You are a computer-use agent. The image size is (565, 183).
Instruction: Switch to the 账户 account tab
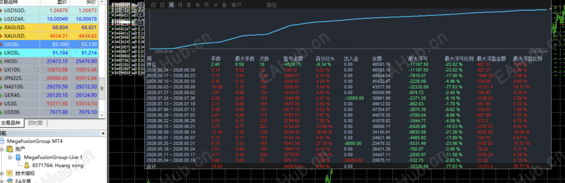coord(236,5)
